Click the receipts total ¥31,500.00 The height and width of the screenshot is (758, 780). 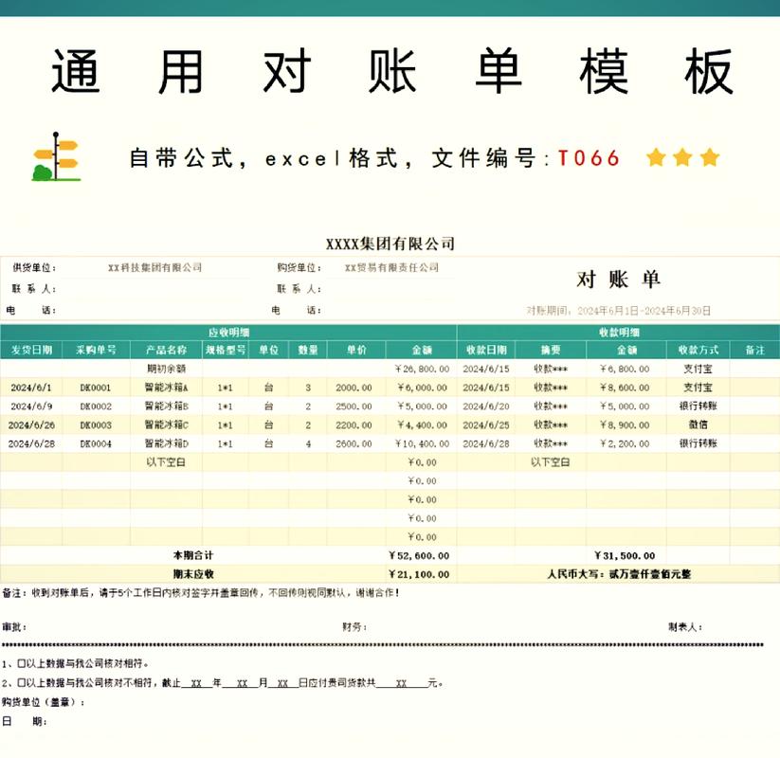625,555
